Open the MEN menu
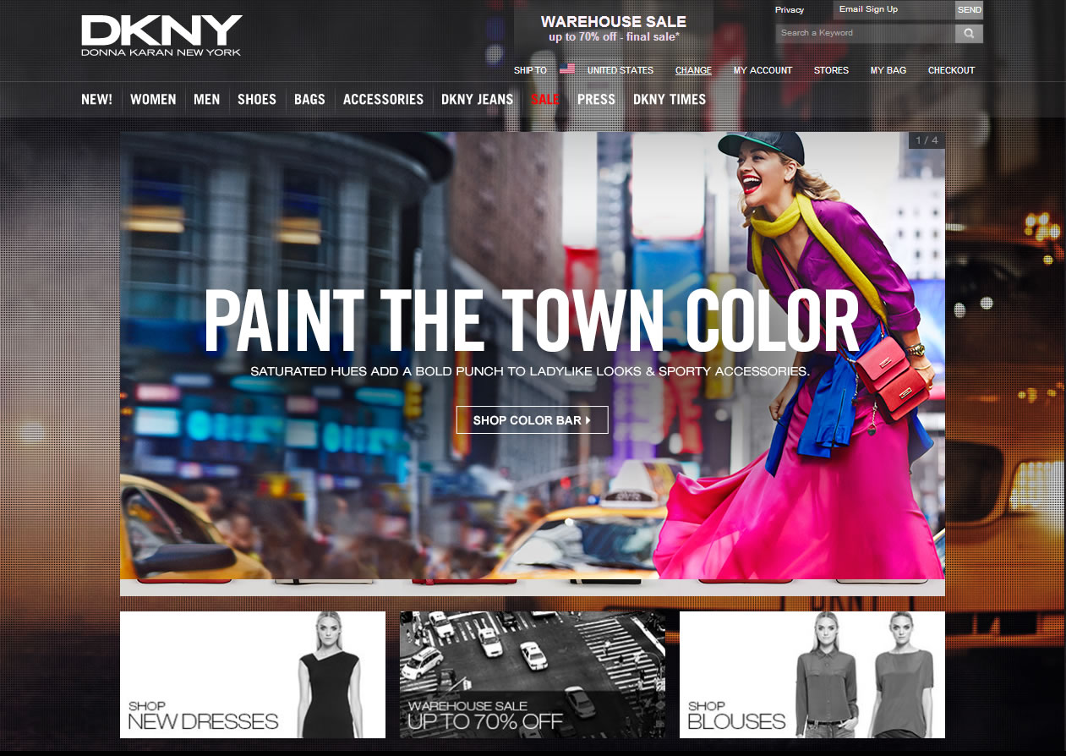The image size is (1066, 756). tap(207, 99)
